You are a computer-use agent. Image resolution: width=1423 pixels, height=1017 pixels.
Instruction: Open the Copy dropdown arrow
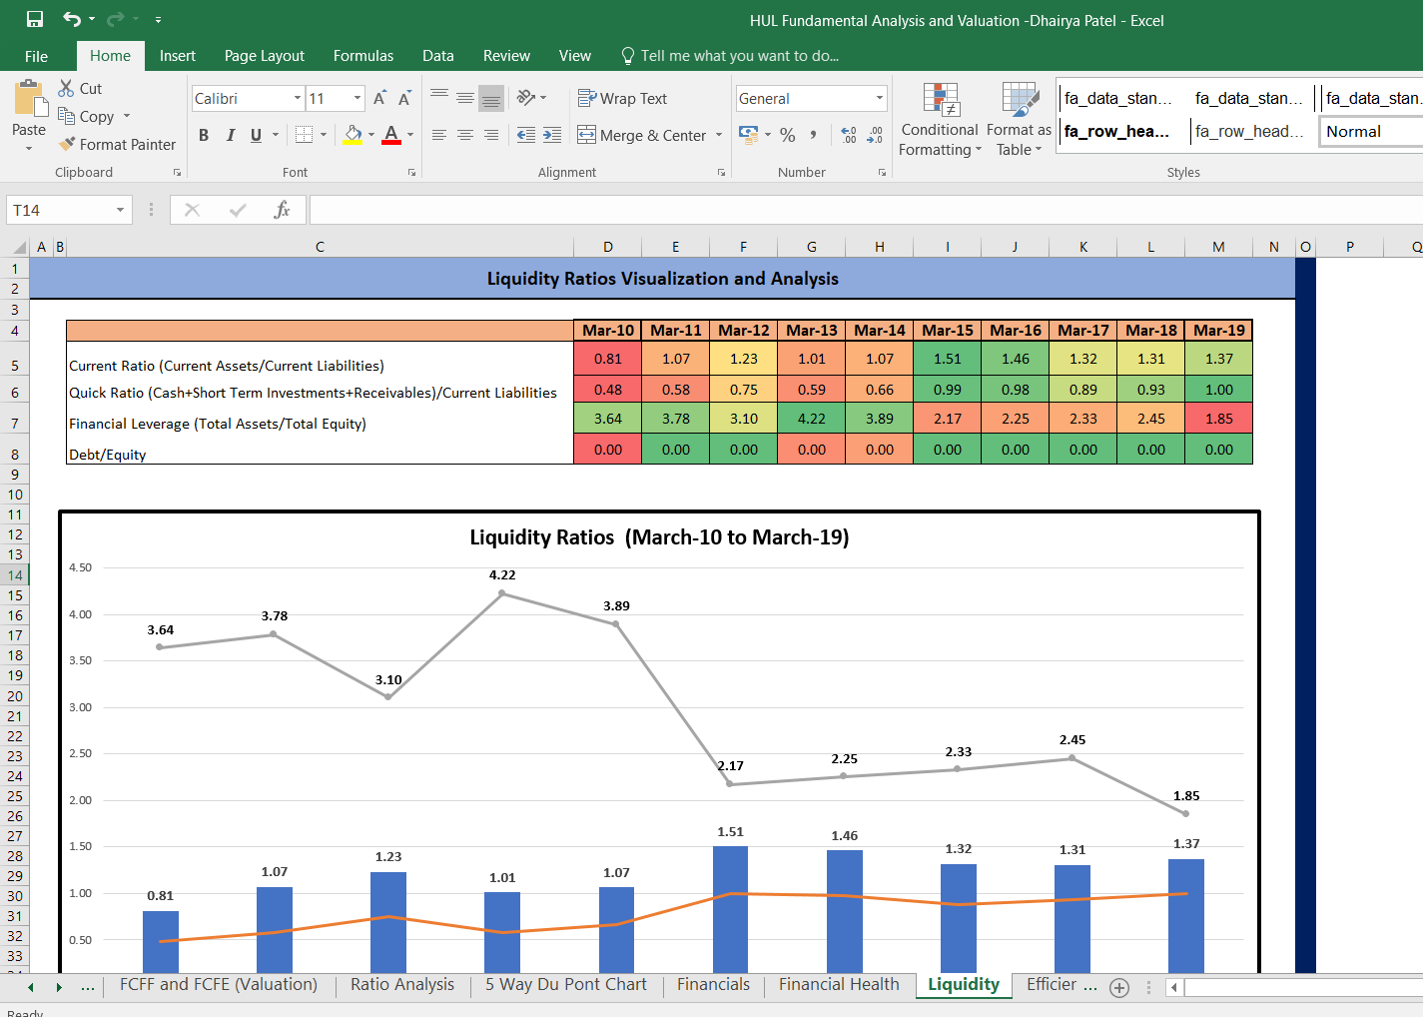pos(127,116)
